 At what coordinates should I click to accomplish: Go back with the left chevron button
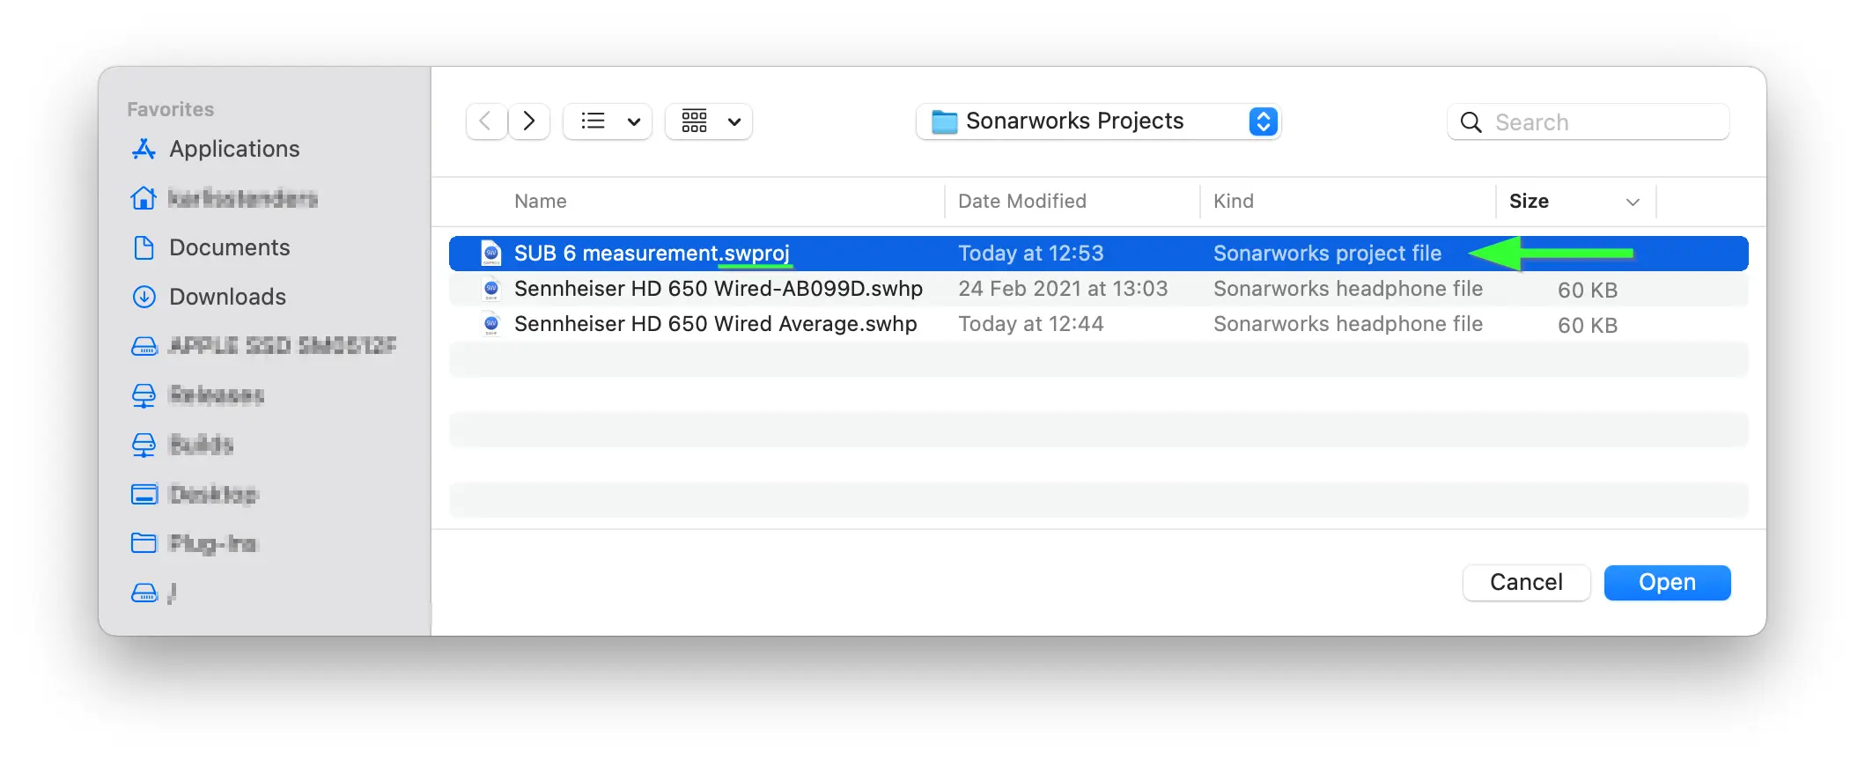486,122
